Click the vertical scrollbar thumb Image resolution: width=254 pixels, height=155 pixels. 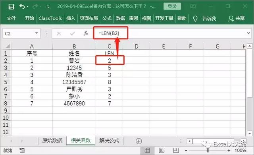[250, 73]
